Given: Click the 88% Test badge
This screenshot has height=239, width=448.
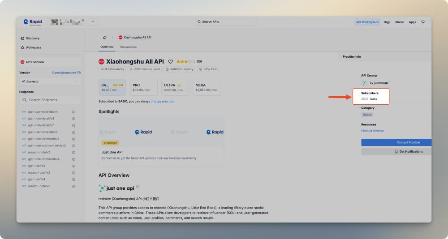Looking at the screenshot, I should [x=208, y=69].
